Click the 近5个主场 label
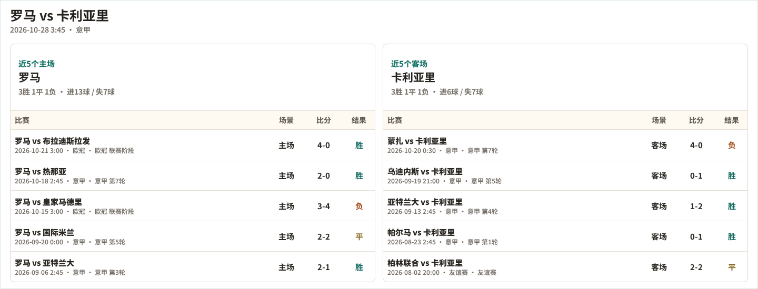This screenshot has width=758, height=289. click(36, 64)
